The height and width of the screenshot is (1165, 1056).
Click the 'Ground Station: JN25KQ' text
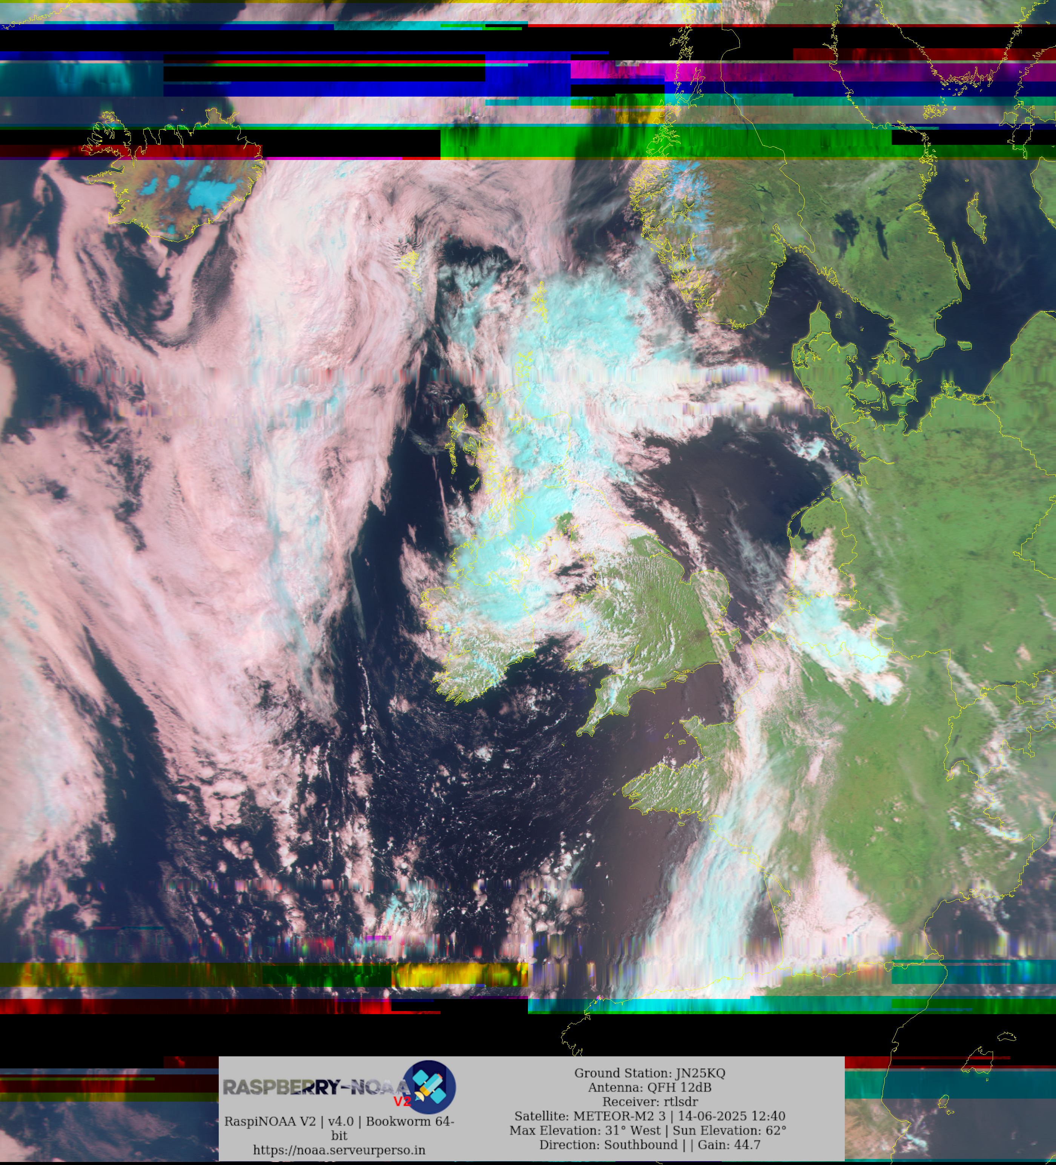pos(649,1073)
